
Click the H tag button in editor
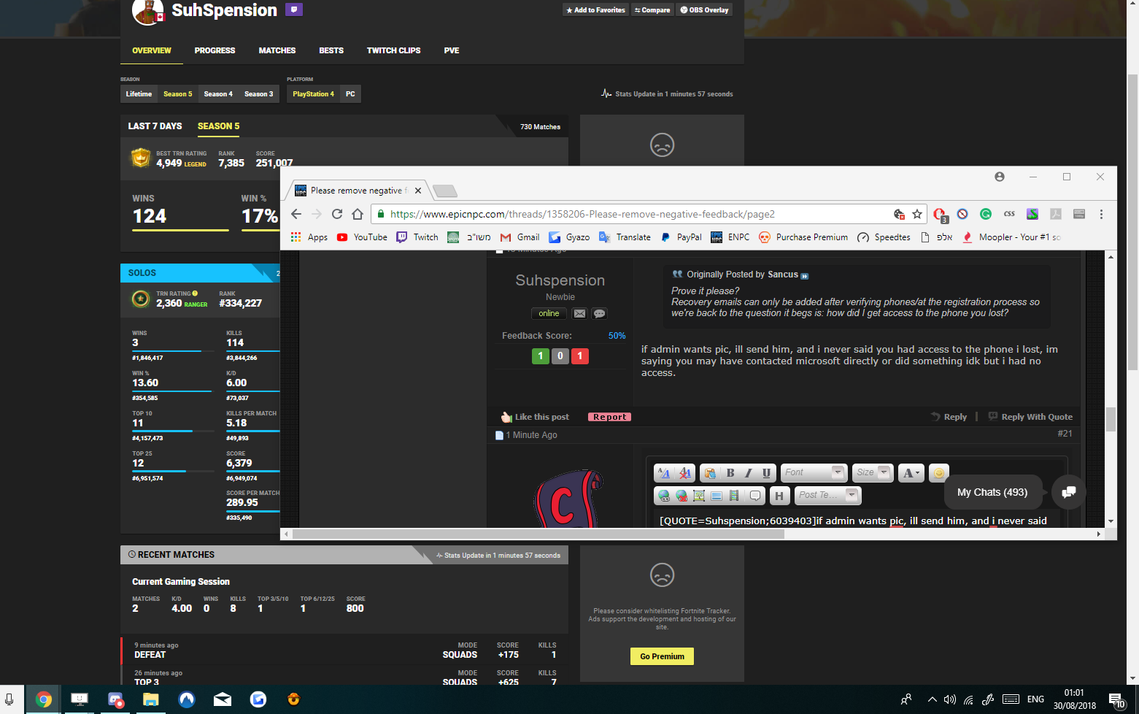point(779,496)
